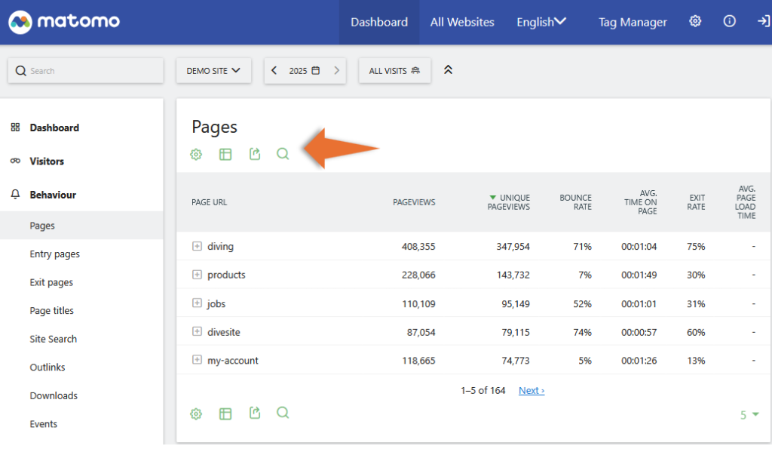Sort by AVG. TIME ON PAGE header

tap(641, 202)
